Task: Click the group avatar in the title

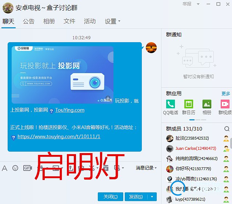Action: tap(8, 8)
